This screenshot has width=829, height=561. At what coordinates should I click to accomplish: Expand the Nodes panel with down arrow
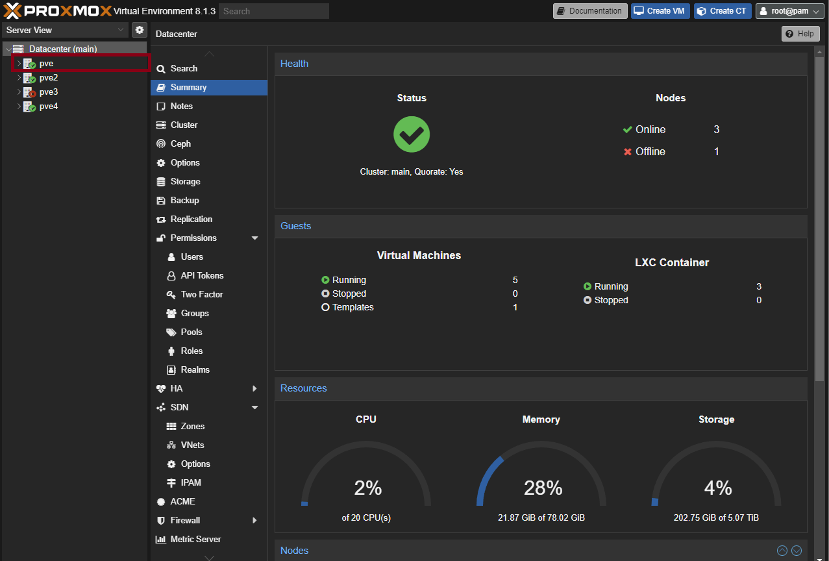coord(797,551)
